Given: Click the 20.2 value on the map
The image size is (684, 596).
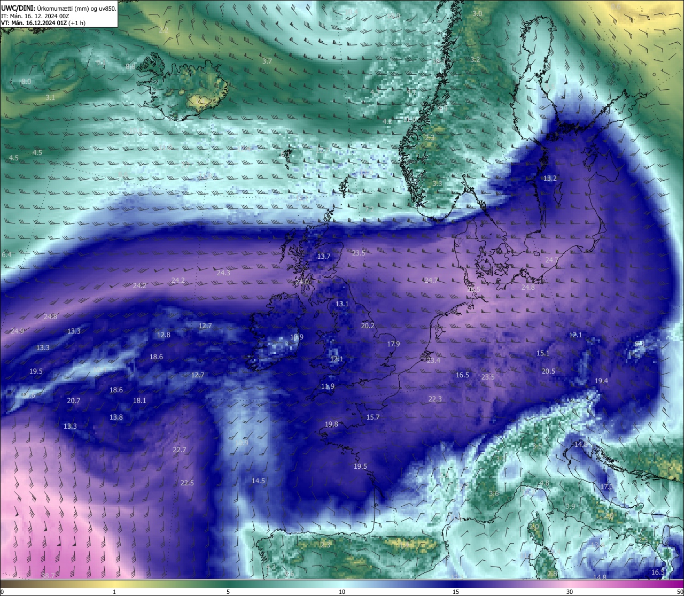Looking at the screenshot, I should 368,326.
